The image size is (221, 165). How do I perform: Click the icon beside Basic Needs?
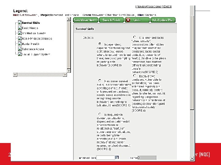(x=20, y=28)
